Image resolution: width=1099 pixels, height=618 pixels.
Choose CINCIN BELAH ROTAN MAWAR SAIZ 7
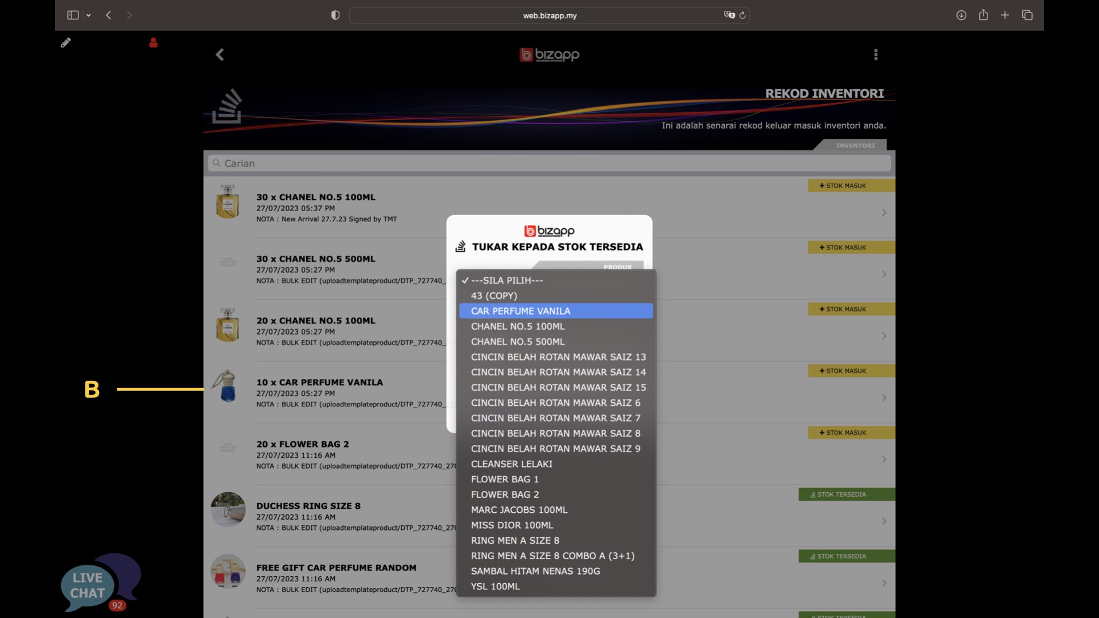pyautogui.click(x=556, y=418)
